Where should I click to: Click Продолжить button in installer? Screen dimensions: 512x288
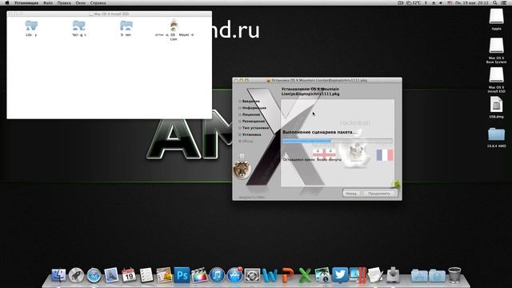(x=379, y=194)
